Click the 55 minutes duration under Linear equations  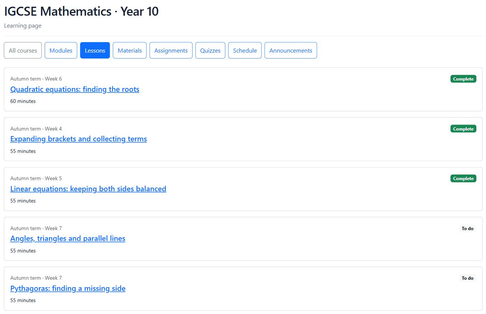(x=23, y=201)
